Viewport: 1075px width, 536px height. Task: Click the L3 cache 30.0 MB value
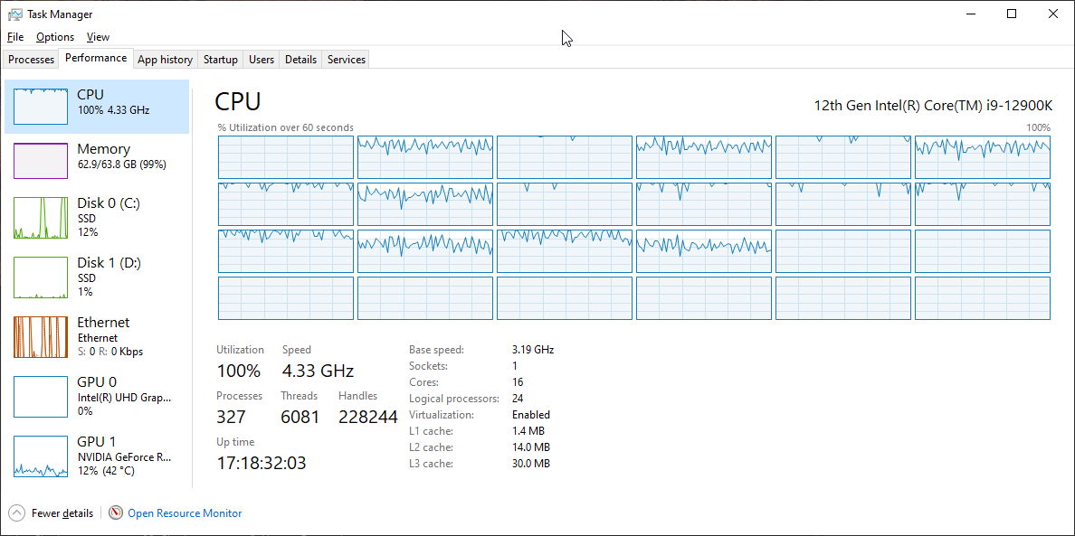530,464
